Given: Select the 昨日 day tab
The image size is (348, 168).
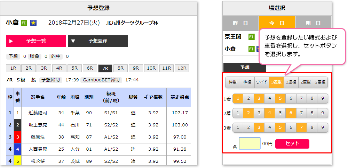Looking at the screenshot, I should tap(240, 23).
